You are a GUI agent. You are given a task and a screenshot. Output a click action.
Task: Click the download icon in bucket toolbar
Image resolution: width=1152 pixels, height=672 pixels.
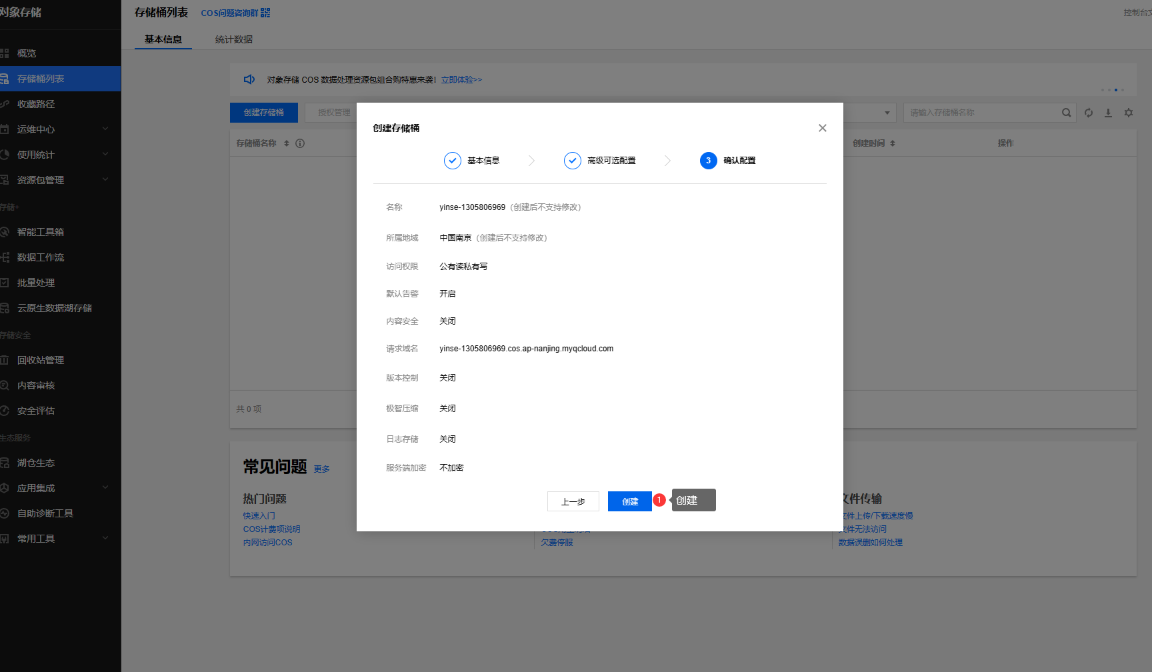[x=1108, y=113]
